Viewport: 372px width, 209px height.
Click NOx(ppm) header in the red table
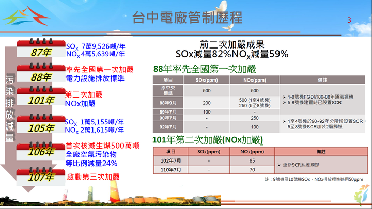click(x=252, y=151)
